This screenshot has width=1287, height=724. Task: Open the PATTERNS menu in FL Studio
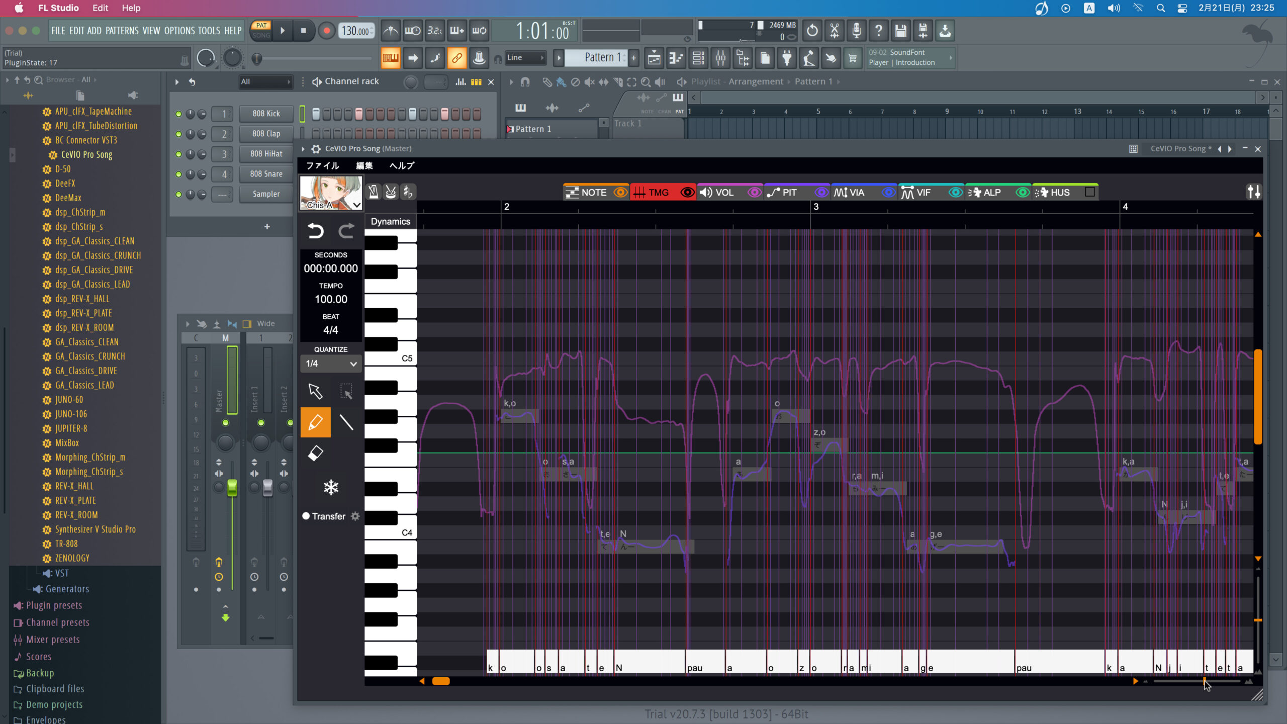[122, 31]
